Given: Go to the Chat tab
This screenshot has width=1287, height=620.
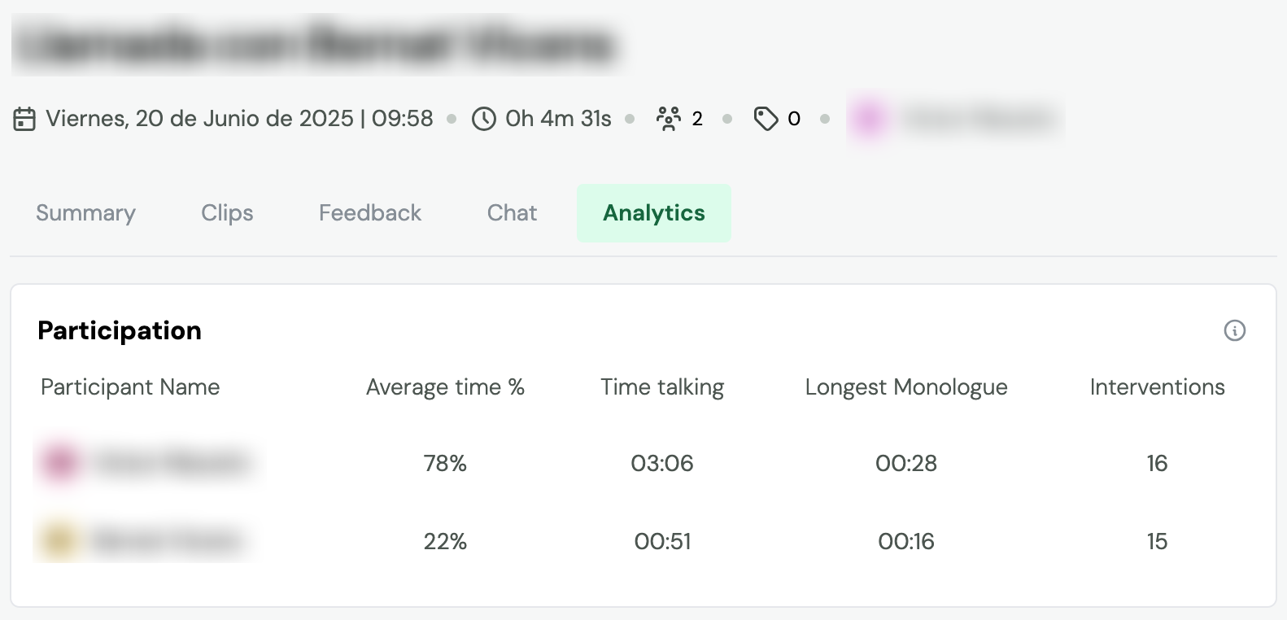Looking at the screenshot, I should (x=512, y=213).
